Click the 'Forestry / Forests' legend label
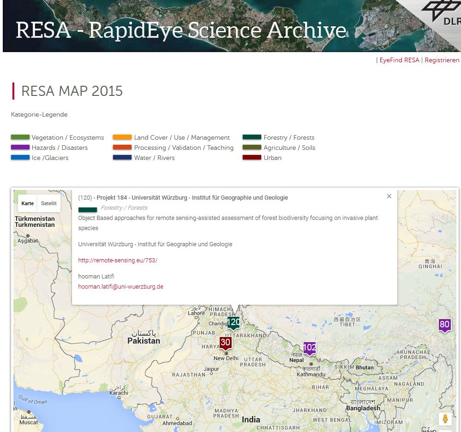Image resolution: width=461 pixels, height=432 pixels. tap(289, 137)
